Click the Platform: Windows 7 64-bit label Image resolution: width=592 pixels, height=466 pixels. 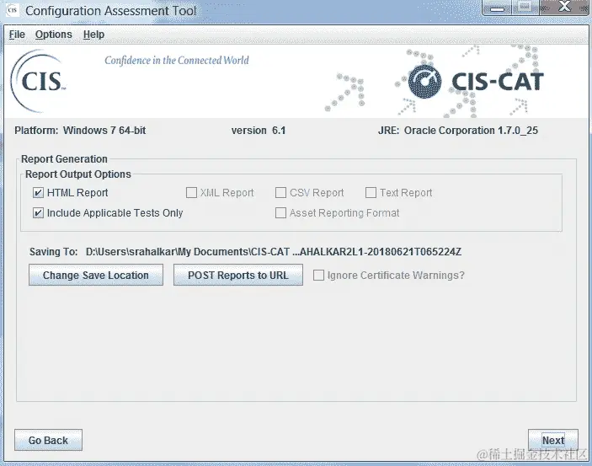click(80, 131)
